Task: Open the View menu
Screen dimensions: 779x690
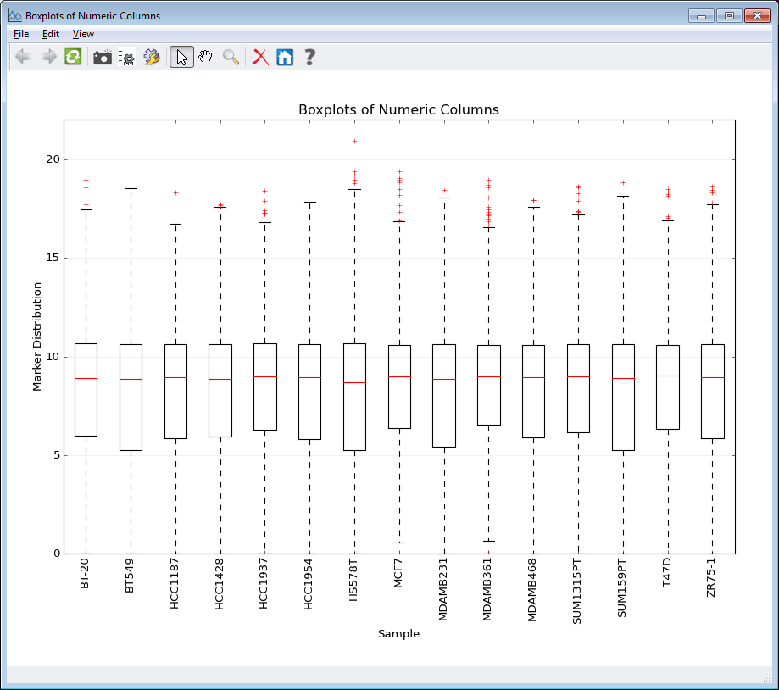Action: coord(83,34)
